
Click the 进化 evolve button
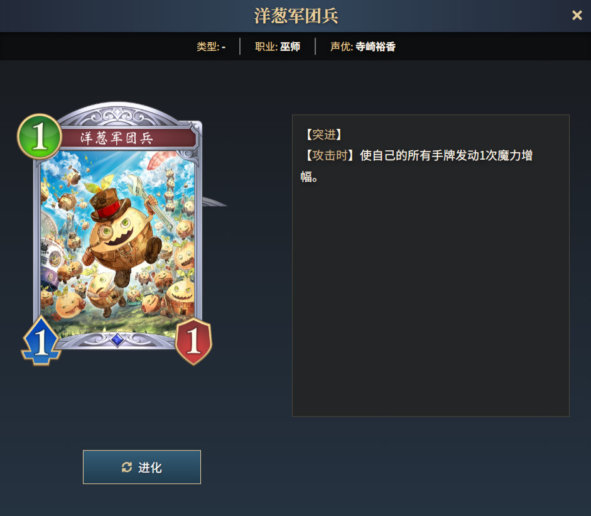142,467
